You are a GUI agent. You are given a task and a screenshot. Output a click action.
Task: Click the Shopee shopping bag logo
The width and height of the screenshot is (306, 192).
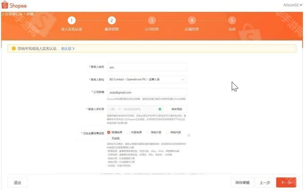coord(5,5)
